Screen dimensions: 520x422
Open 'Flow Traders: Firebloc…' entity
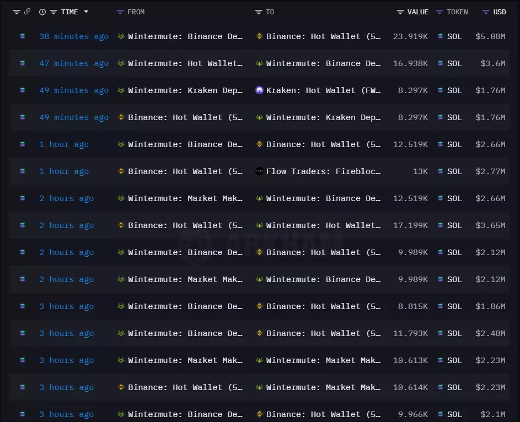[323, 171]
